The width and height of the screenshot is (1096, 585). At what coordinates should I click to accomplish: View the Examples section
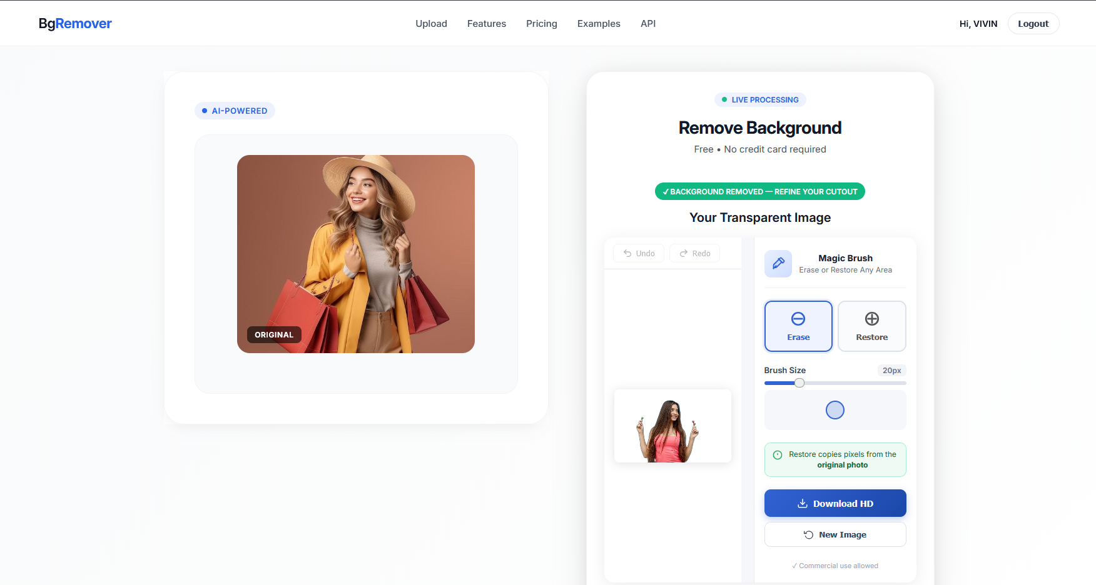click(599, 24)
